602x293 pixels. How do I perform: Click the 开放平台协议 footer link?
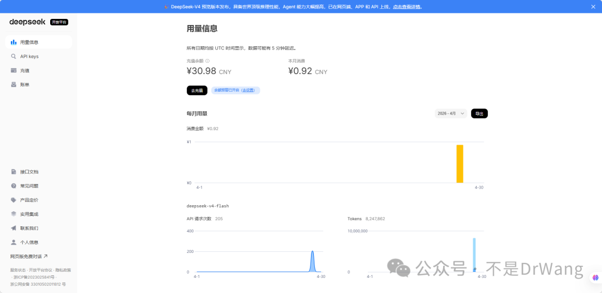[x=40, y=270]
